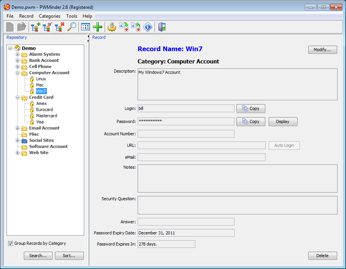Click the green plus toolbar icon

coord(98,27)
